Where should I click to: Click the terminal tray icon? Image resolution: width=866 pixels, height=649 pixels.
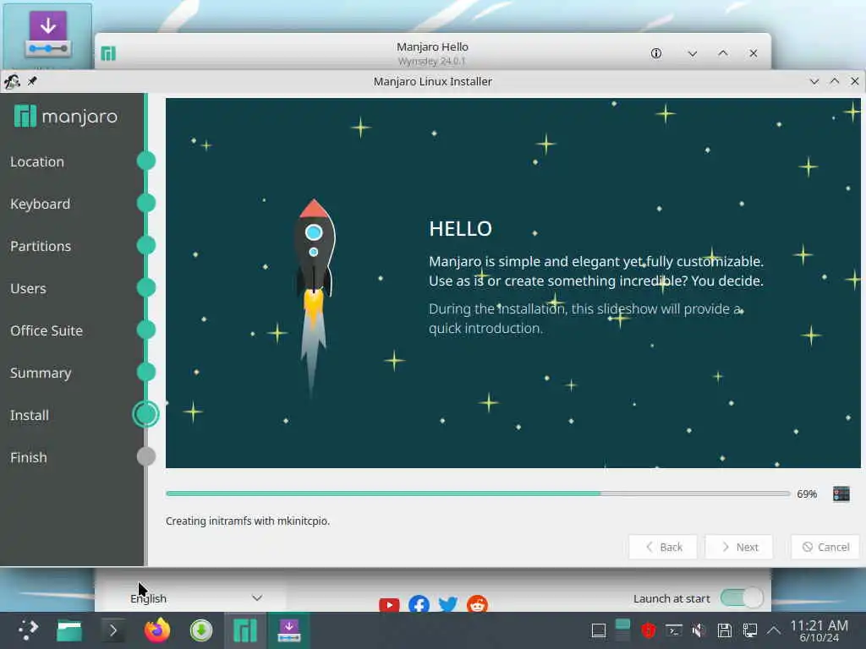[x=674, y=630]
